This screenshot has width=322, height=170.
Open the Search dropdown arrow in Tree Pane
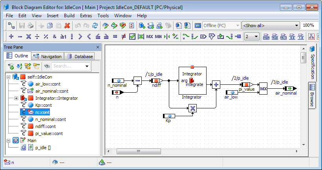pyautogui.click(x=87, y=66)
